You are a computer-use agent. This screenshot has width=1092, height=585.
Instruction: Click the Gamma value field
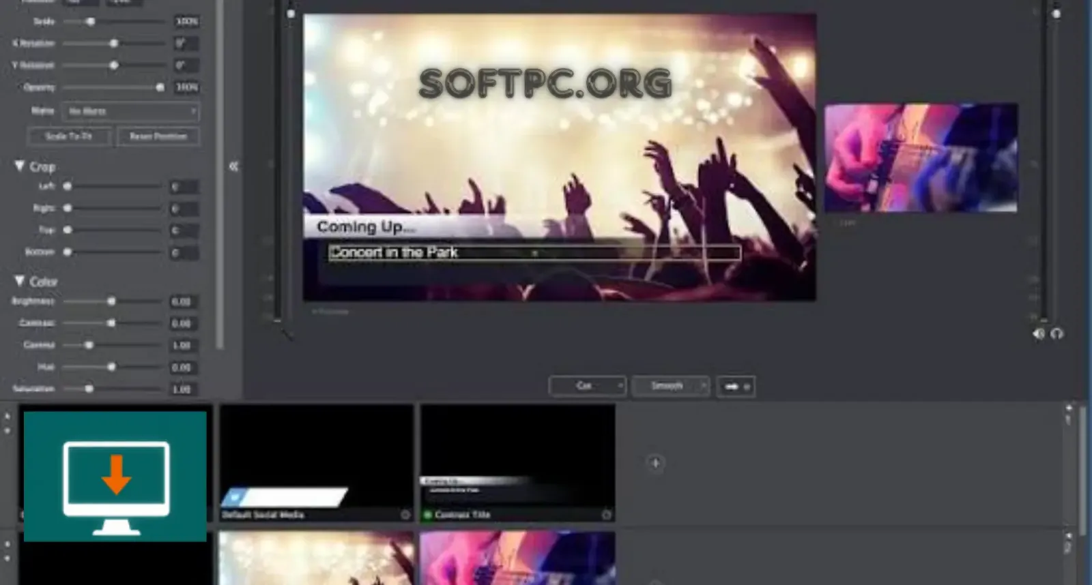[x=184, y=346]
